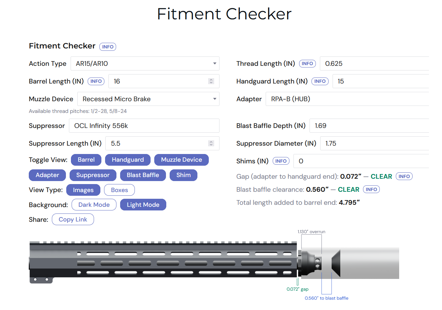Click the large Fitment Checker page title
Viewport: 442px width, 310px height.
tap(224, 14)
